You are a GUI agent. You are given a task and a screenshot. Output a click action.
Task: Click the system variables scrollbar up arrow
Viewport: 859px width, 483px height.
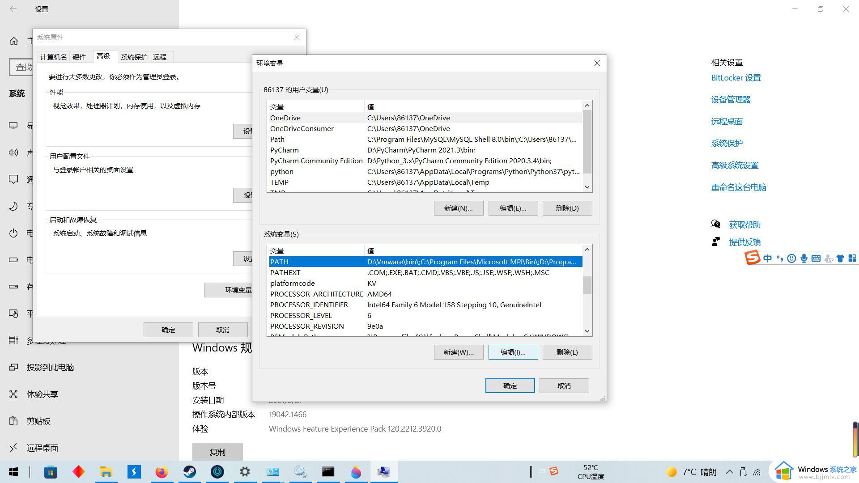[587, 249]
